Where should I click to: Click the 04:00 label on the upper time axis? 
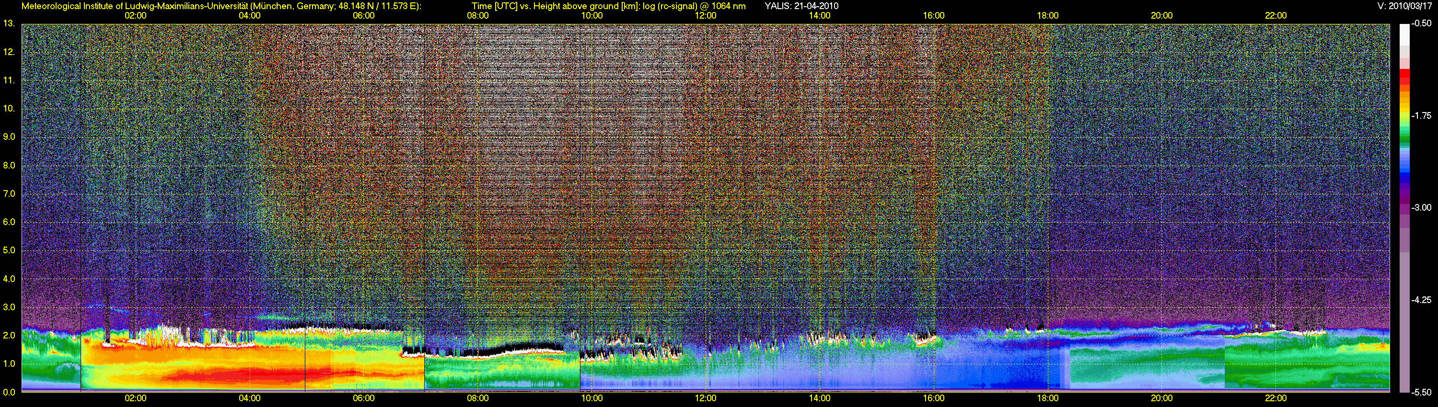(x=250, y=16)
